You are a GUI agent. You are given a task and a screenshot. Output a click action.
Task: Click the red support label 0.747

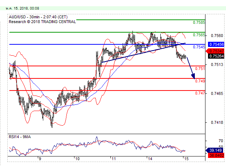(200, 93)
